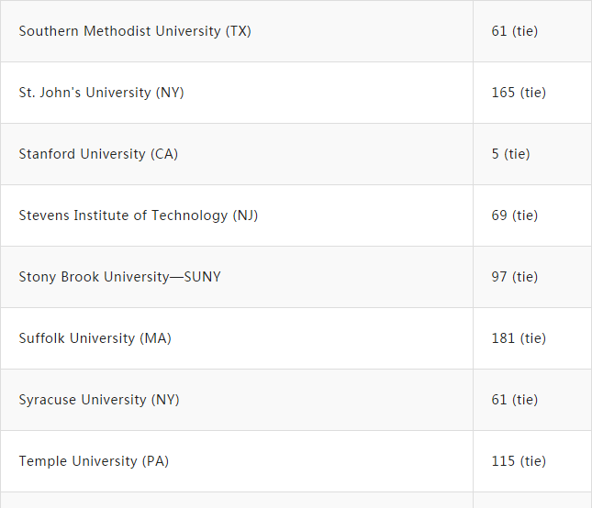The width and height of the screenshot is (592, 508).
Task: Click the 97 (tie) rank for Stony Brook
Action: [x=514, y=277]
